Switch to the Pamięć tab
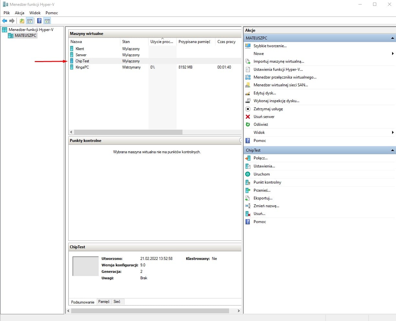The width and height of the screenshot is (396, 321). click(x=104, y=302)
